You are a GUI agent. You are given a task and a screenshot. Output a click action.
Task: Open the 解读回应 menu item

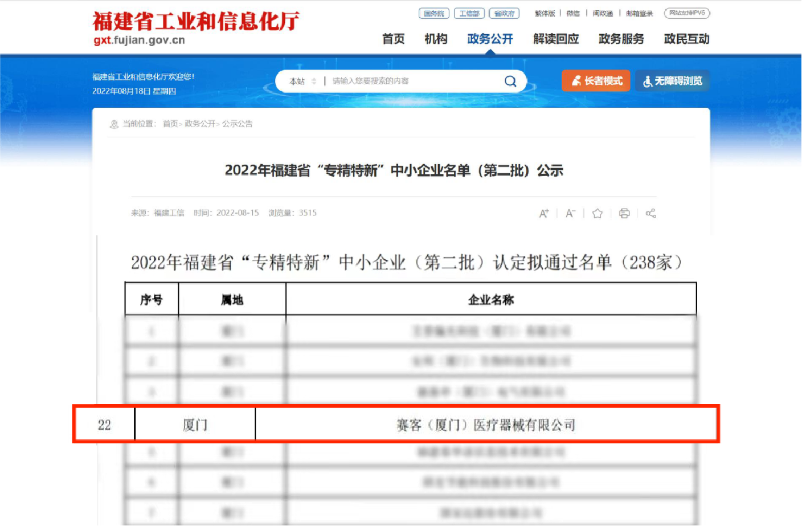tap(556, 39)
